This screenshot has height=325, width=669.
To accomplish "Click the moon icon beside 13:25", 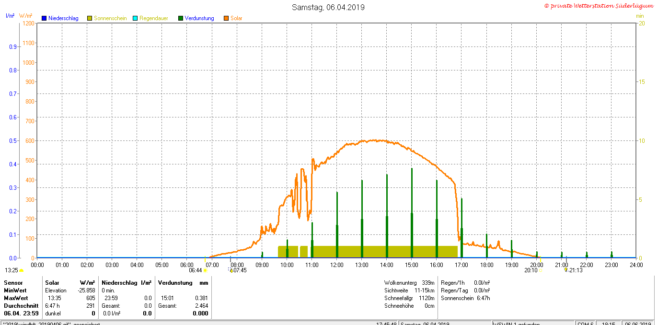I will (x=21, y=270).
